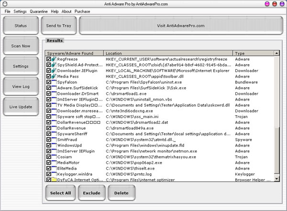This screenshot has height=211, width=287.
Task: Toggle the Keylogger.winldra checkbox
Action: coord(48,174)
